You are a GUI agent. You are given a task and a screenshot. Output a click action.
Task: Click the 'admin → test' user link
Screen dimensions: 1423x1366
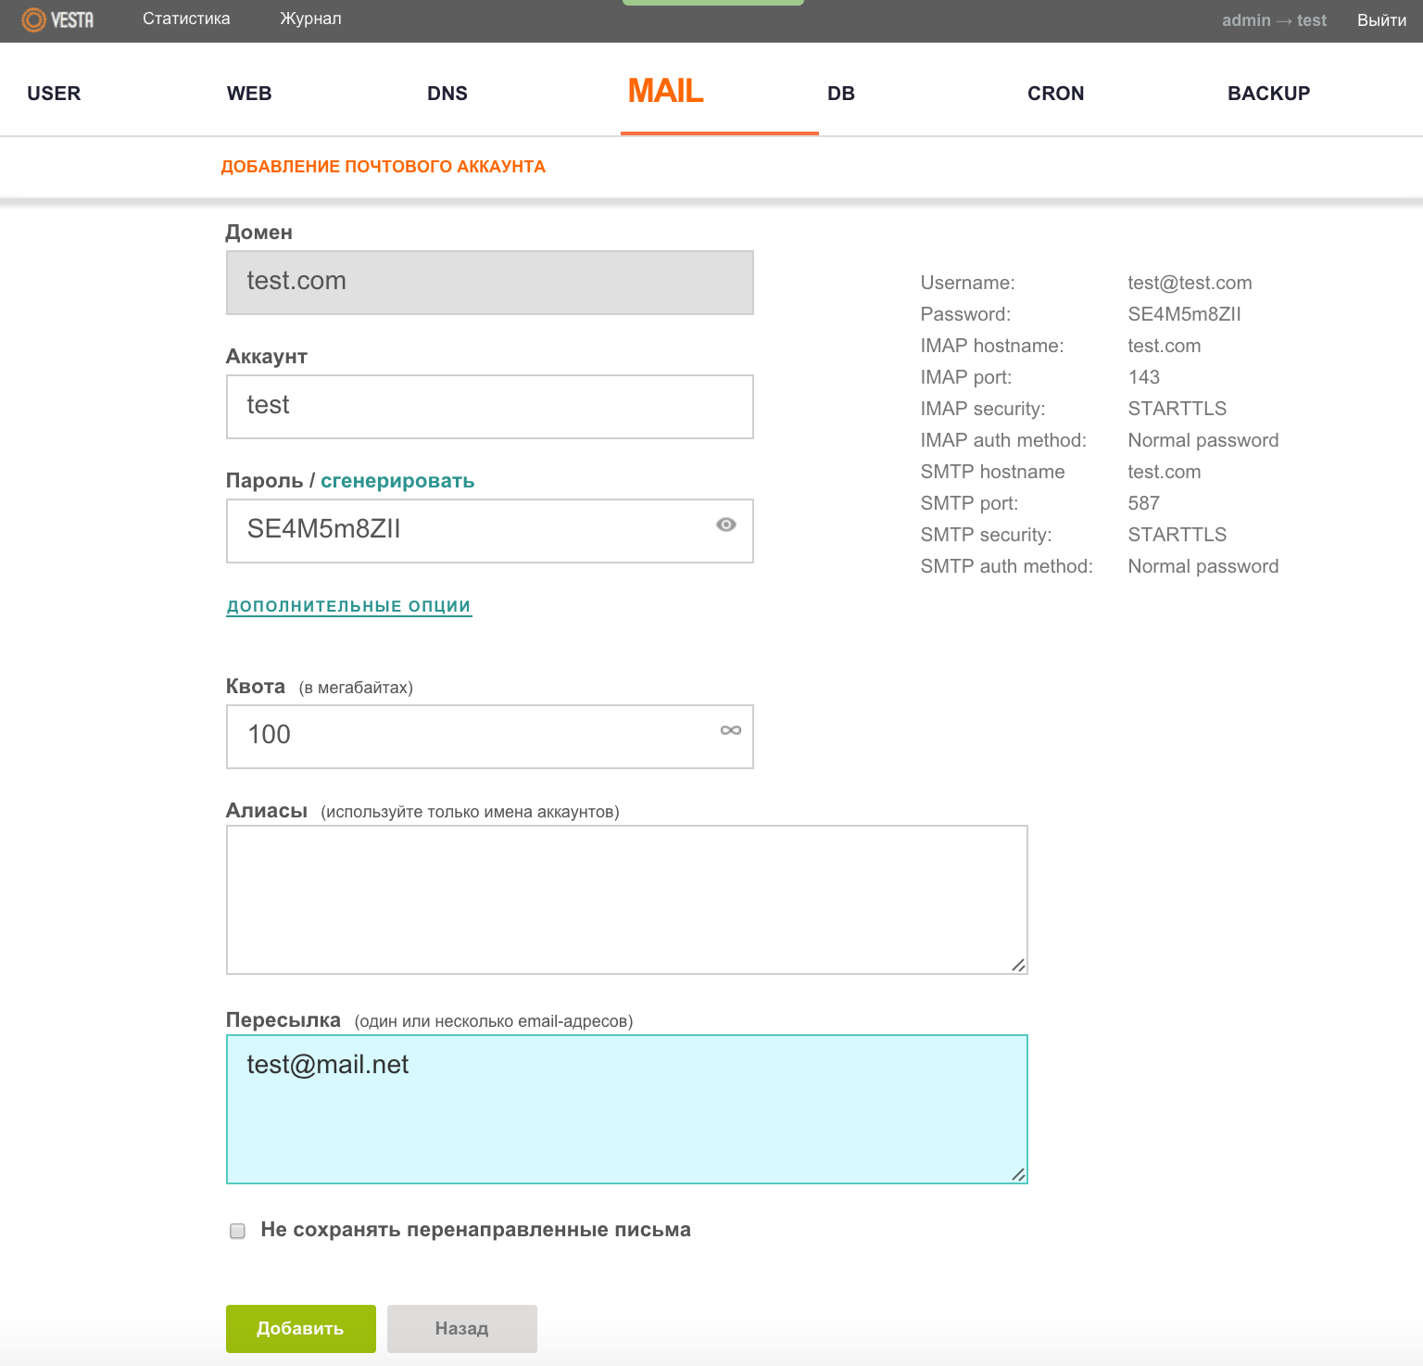point(1274,20)
